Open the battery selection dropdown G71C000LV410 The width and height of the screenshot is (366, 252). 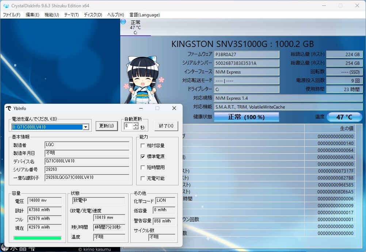point(86,127)
